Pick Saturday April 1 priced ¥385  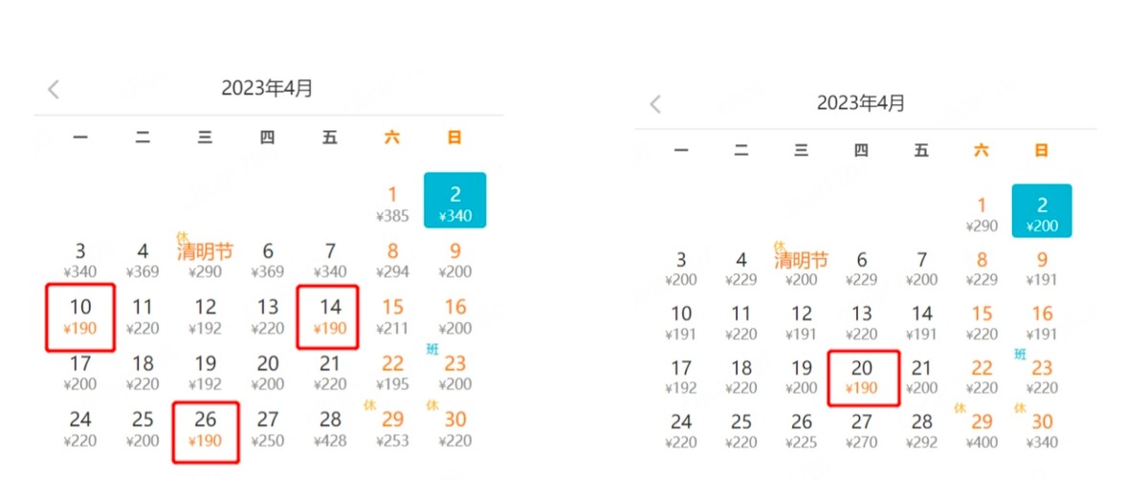[x=392, y=205]
